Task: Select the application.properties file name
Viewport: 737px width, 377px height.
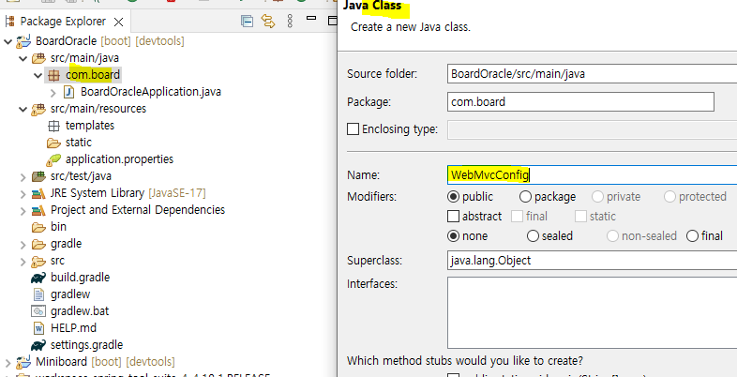Action: click(x=119, y=159)
